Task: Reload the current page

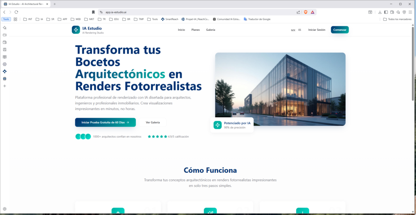Action: pyautogui.click(x=16, y=12)
